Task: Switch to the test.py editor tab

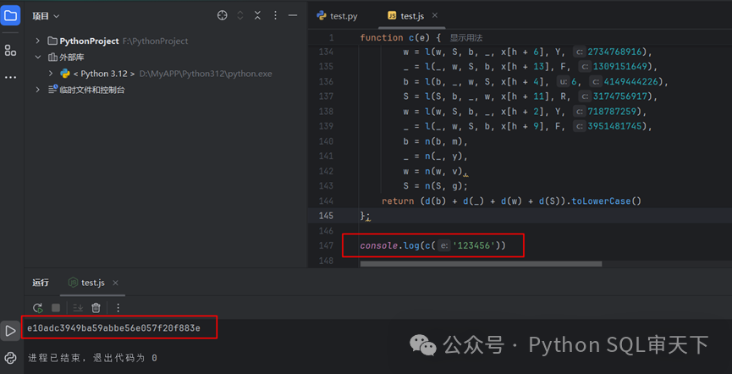Action: tap(337, 16)
